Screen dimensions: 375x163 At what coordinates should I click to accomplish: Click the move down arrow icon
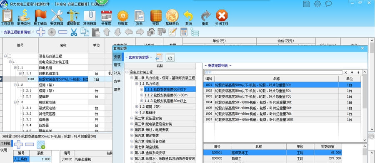(x=117, y=32)
